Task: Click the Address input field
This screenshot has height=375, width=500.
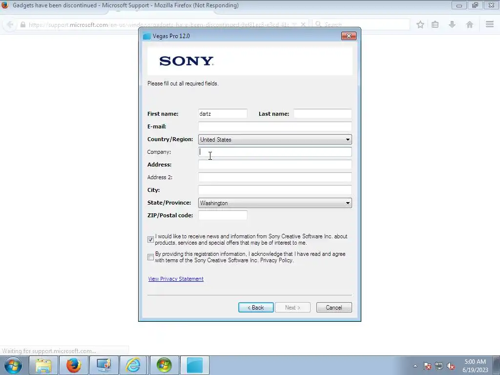Action: coord(275,165)
